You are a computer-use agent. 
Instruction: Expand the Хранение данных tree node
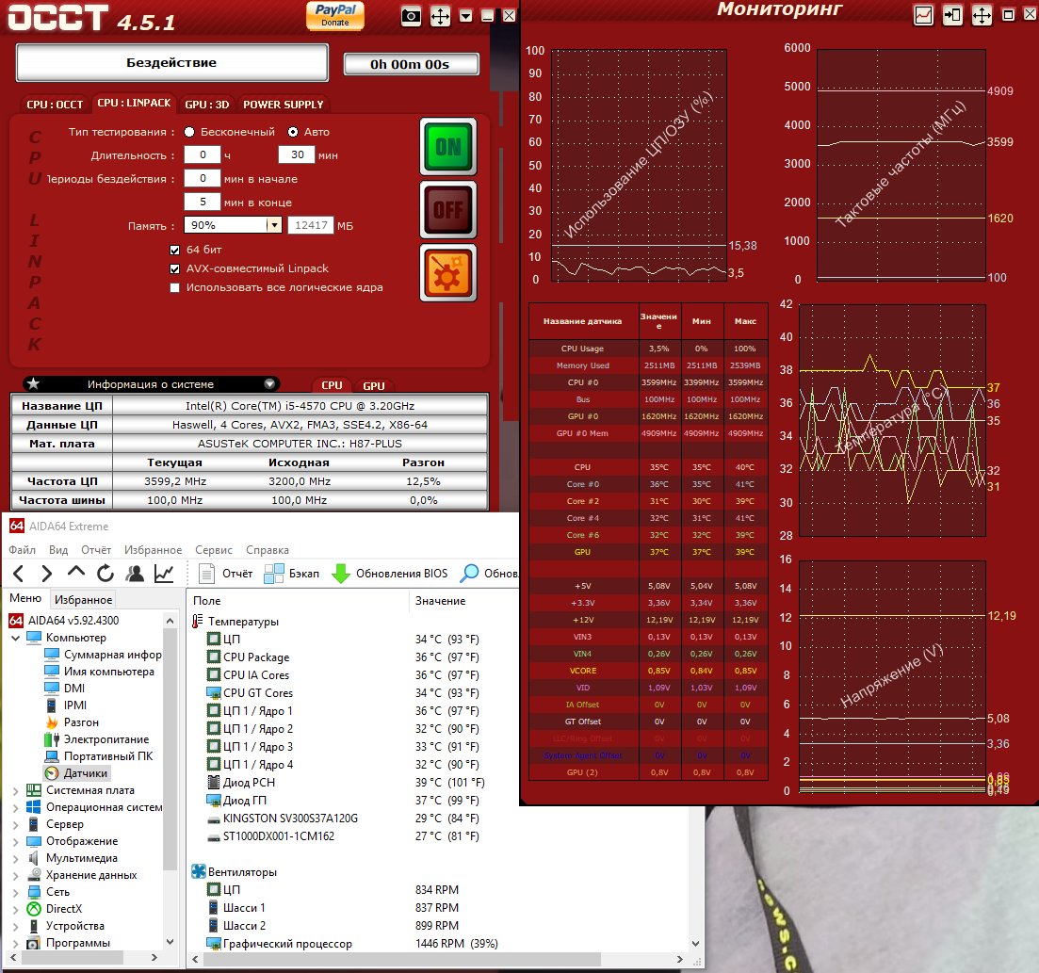tap(16, 876)
